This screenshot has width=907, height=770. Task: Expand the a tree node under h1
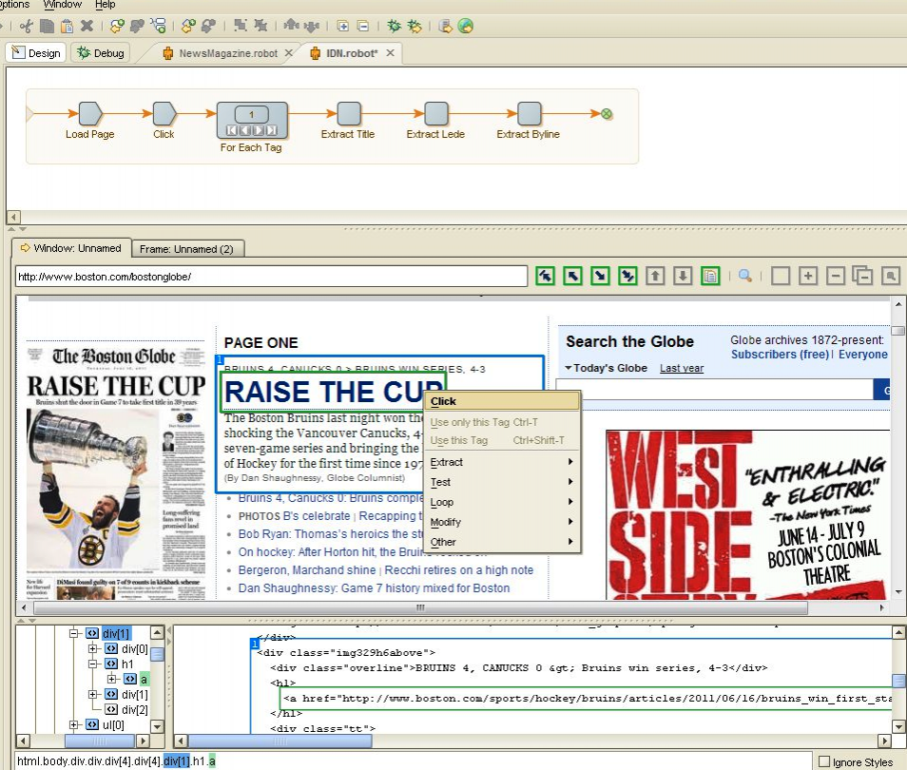pos(112,679)
